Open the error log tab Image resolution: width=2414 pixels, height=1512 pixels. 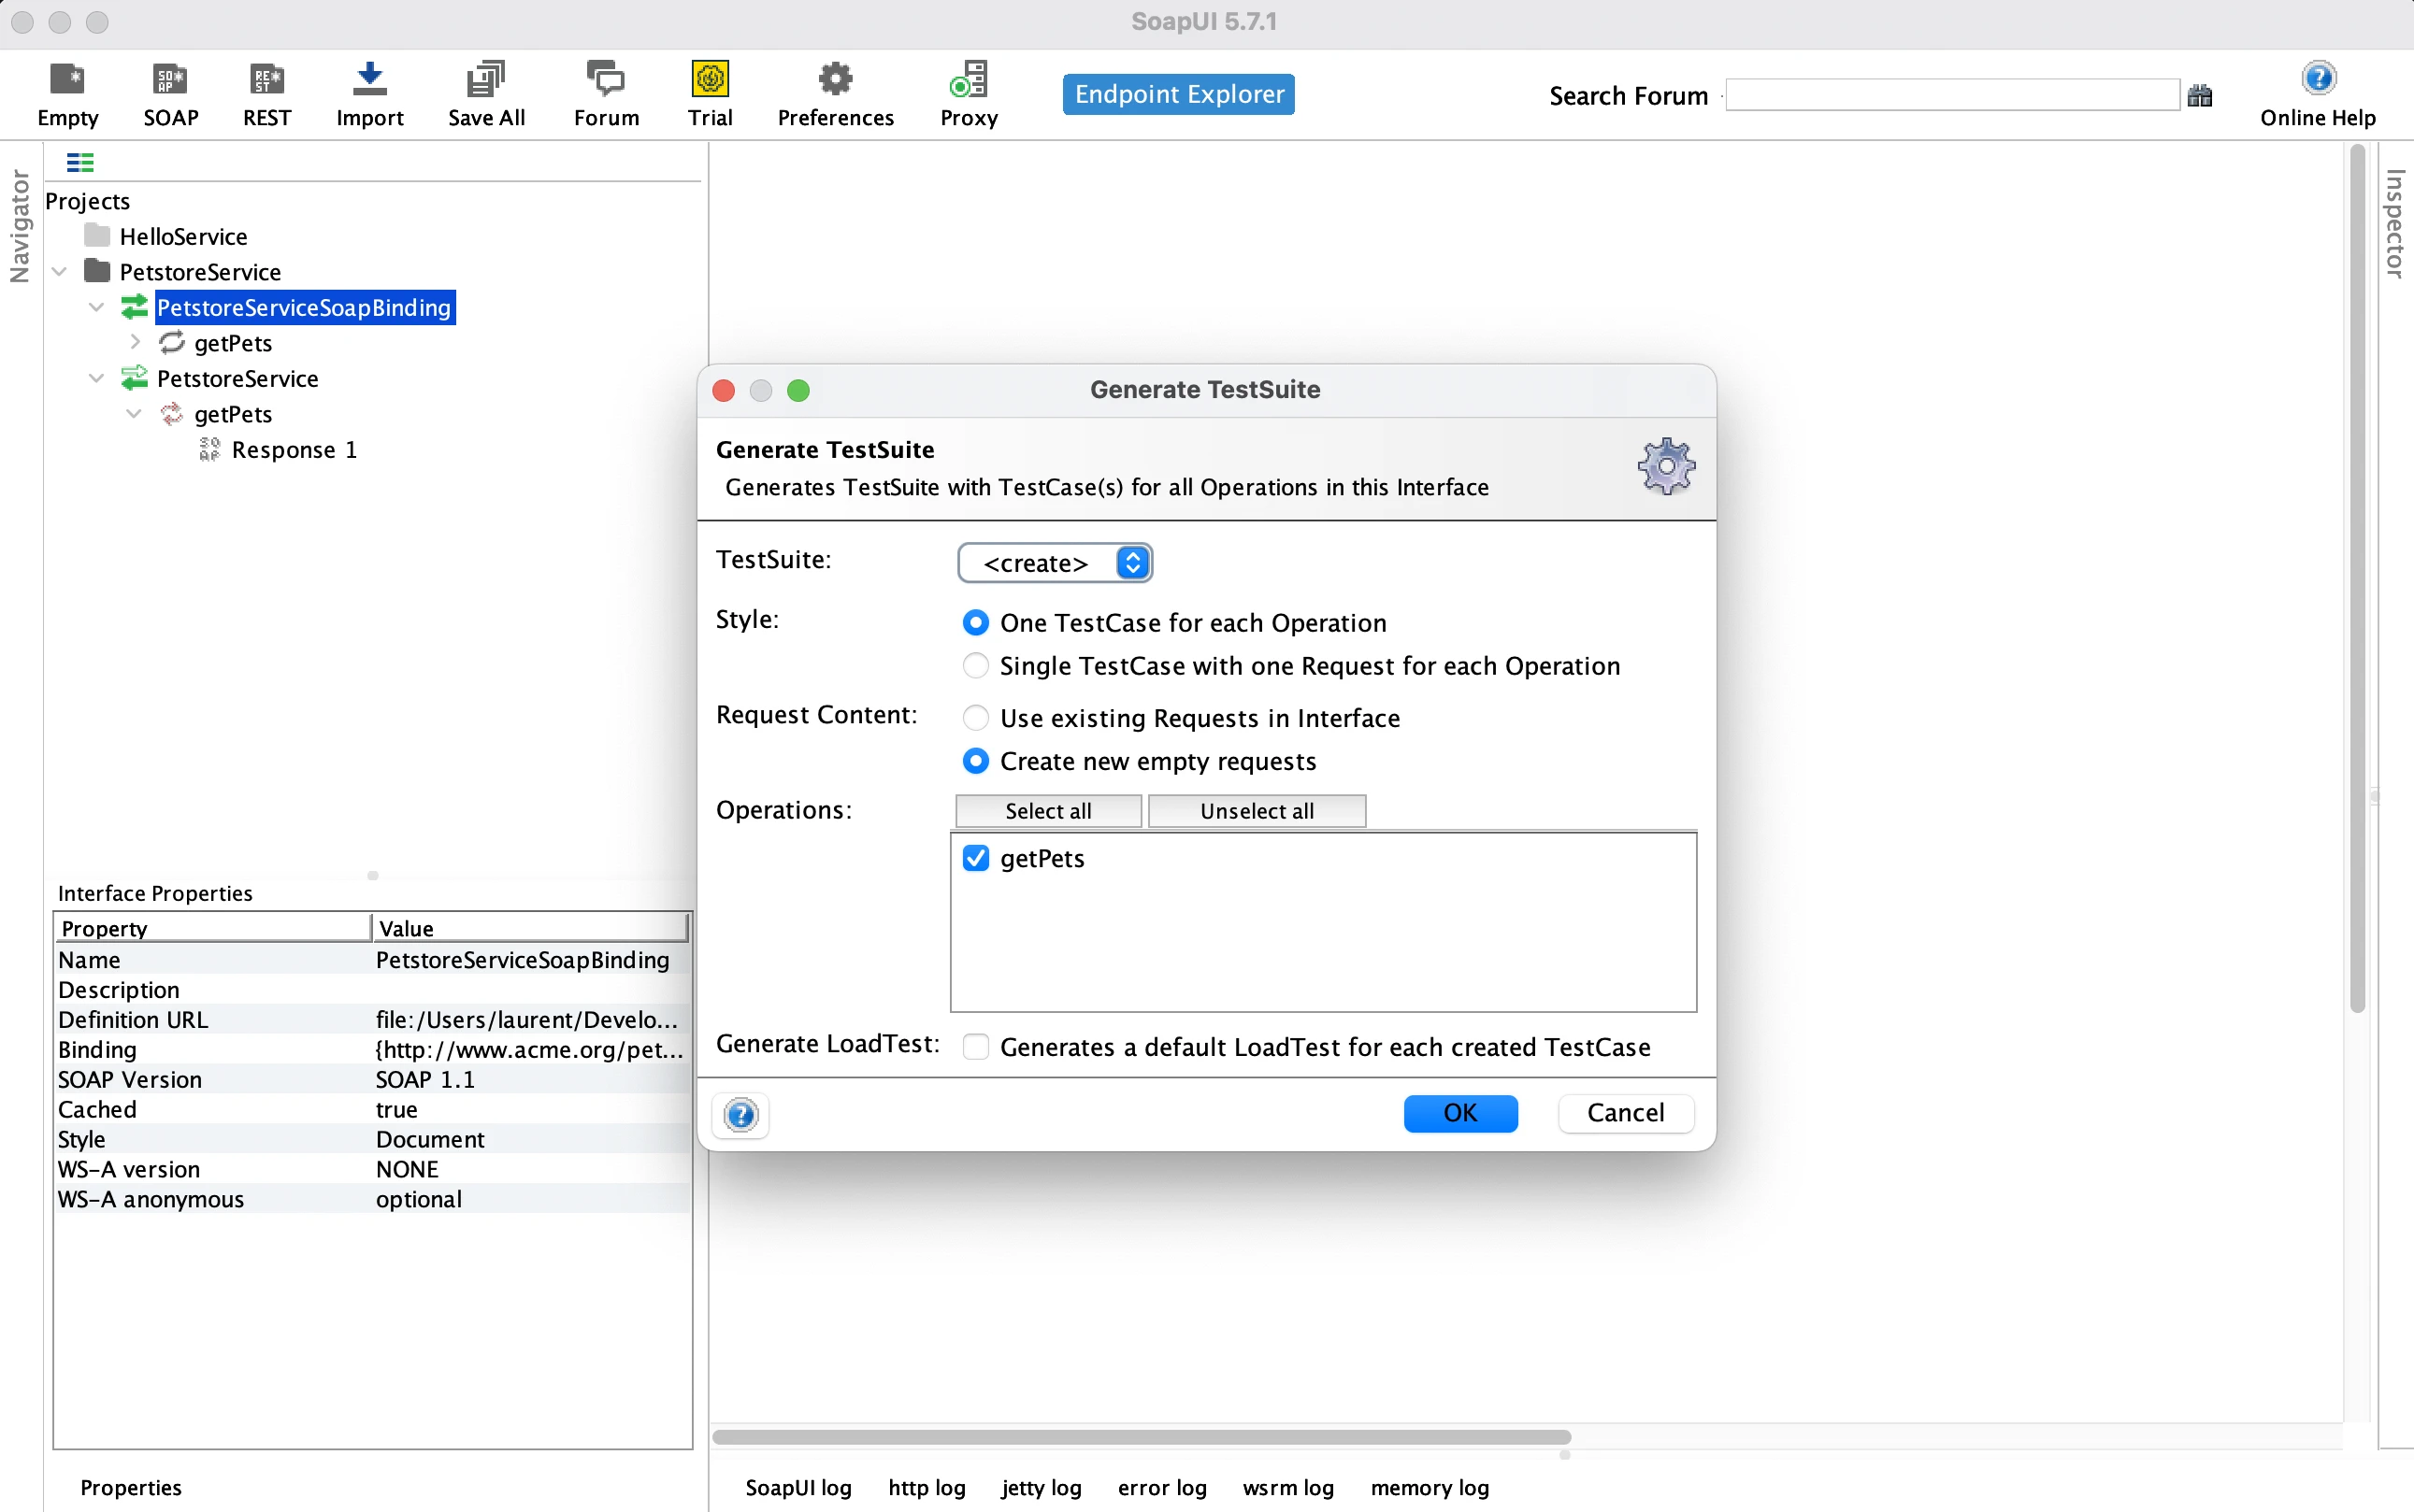(1161, 1487)
